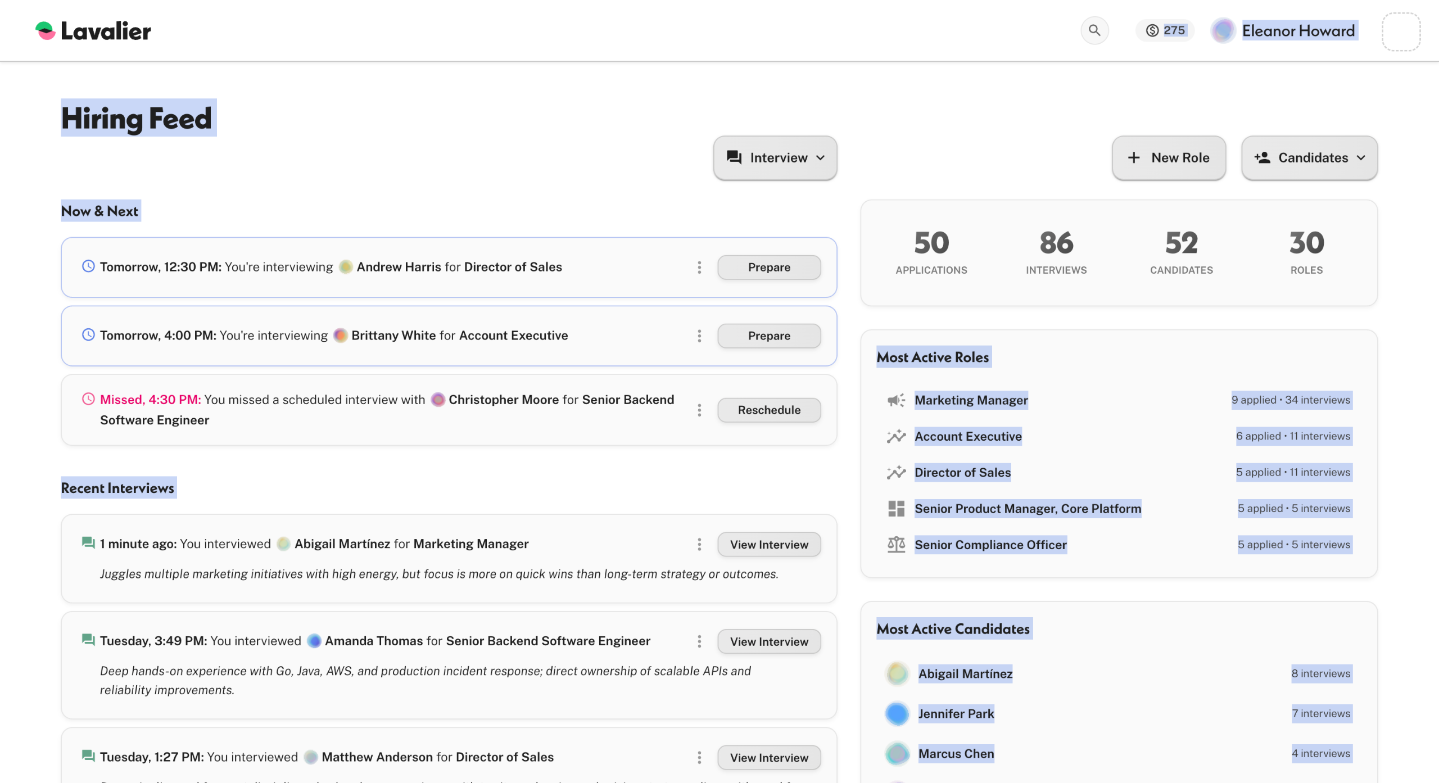This screenshot has width=1439, height=783.
Task: Expand the Interview dropdown
Action: [x=775, y=158]
